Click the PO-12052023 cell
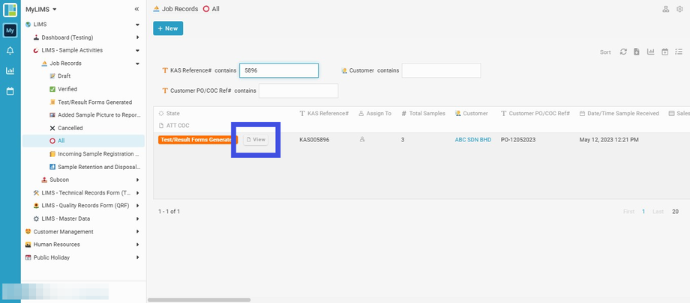Screen dimensions: 690x303 pos(518,140)
